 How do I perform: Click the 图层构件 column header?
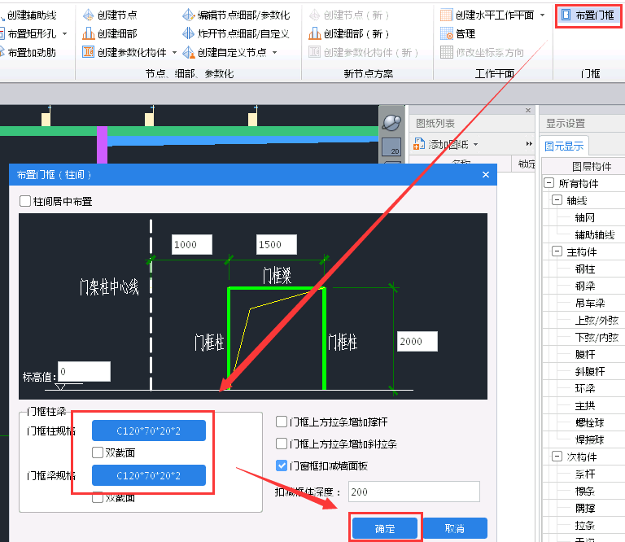point(592,166)
